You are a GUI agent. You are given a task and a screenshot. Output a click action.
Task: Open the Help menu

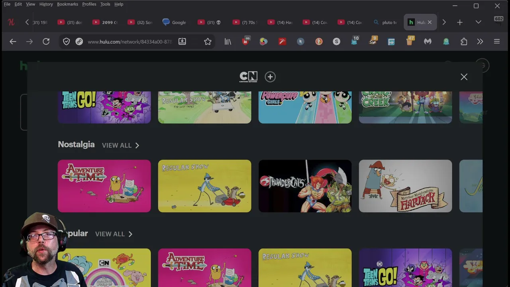(119, 4)
